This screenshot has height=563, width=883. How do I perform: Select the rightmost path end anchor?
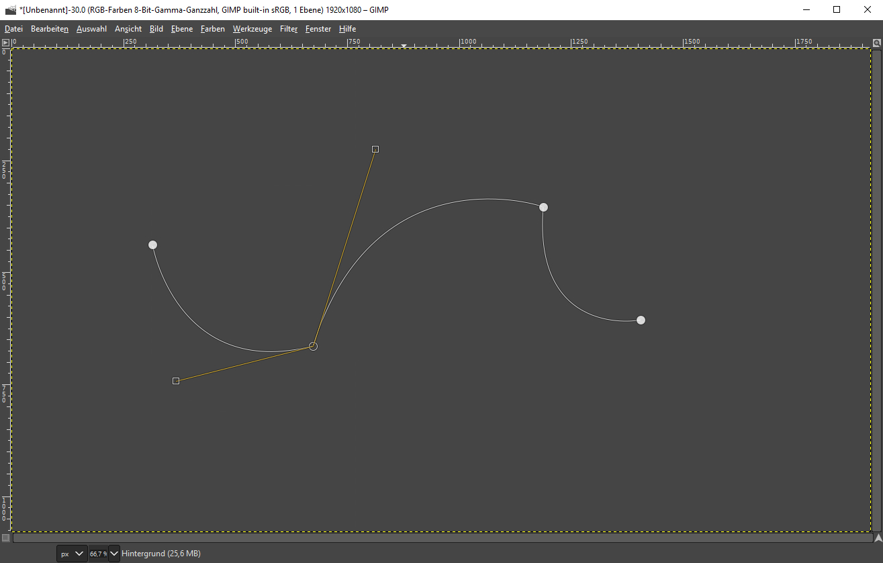tap(641, 320)
